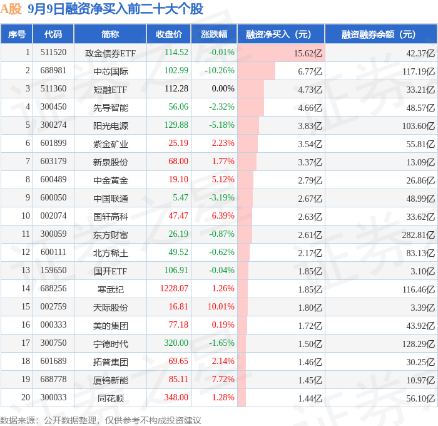
Task: Click the title 9月9日融资净买入前二十大个股
Action: (115, 9)
